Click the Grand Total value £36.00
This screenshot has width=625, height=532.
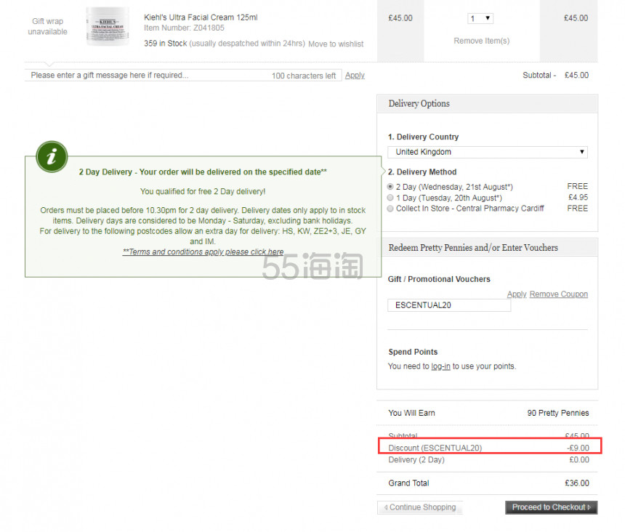[577, 483]
